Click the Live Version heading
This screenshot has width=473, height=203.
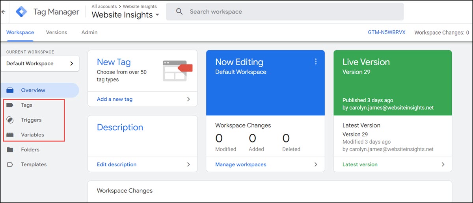[x=366, y=62]
